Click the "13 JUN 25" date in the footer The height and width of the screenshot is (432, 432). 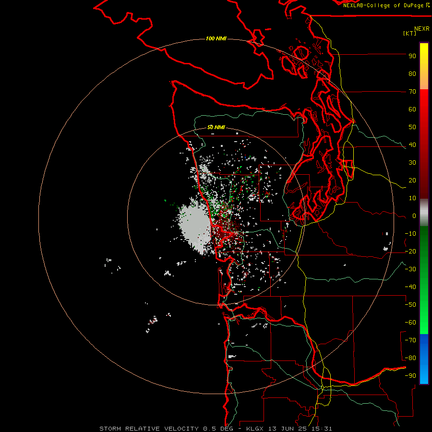pyautogui.click(x=288, y=429)
